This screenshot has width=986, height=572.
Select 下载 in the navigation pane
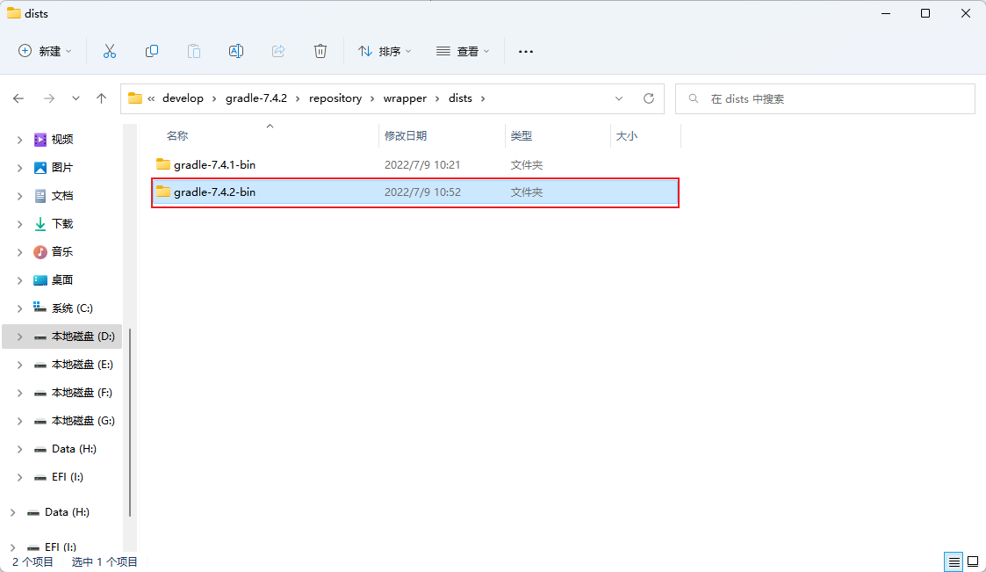61,224
